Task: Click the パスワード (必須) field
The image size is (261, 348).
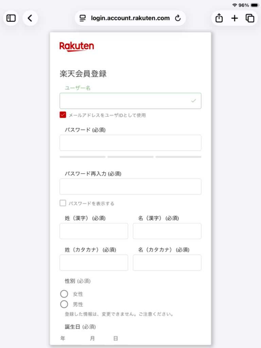Action: (130, 143)
